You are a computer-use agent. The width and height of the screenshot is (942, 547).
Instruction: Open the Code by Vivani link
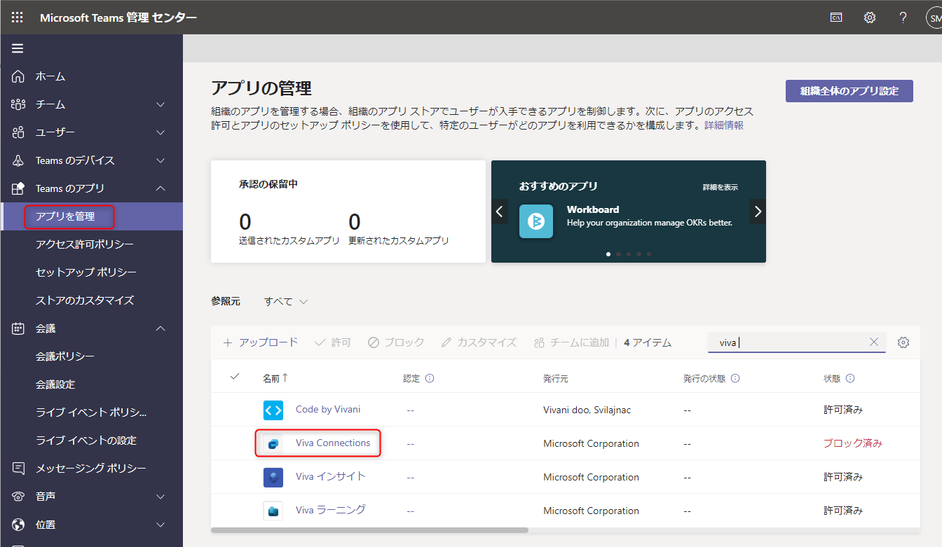(x=328, y=409)
